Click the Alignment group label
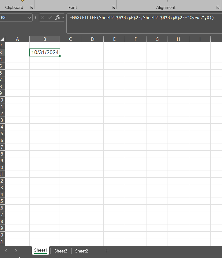 coord(166,7)
